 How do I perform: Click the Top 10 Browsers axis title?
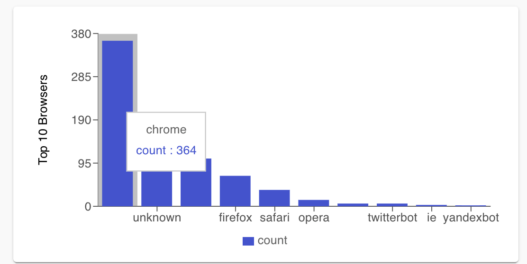pos(43,119)
